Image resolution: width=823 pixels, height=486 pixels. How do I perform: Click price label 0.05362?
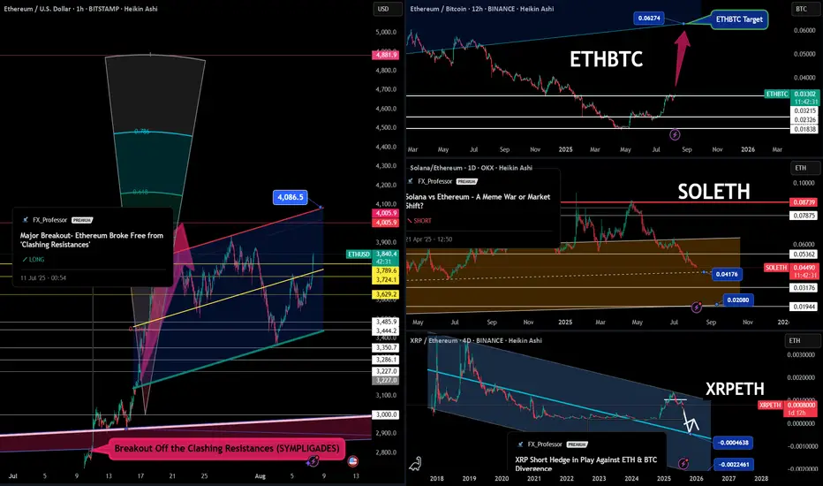point(804,254)
